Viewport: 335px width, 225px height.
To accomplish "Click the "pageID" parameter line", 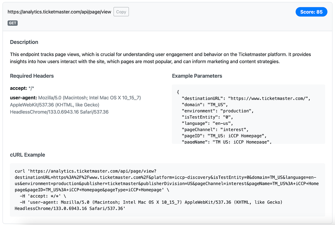I will [224, 136].
